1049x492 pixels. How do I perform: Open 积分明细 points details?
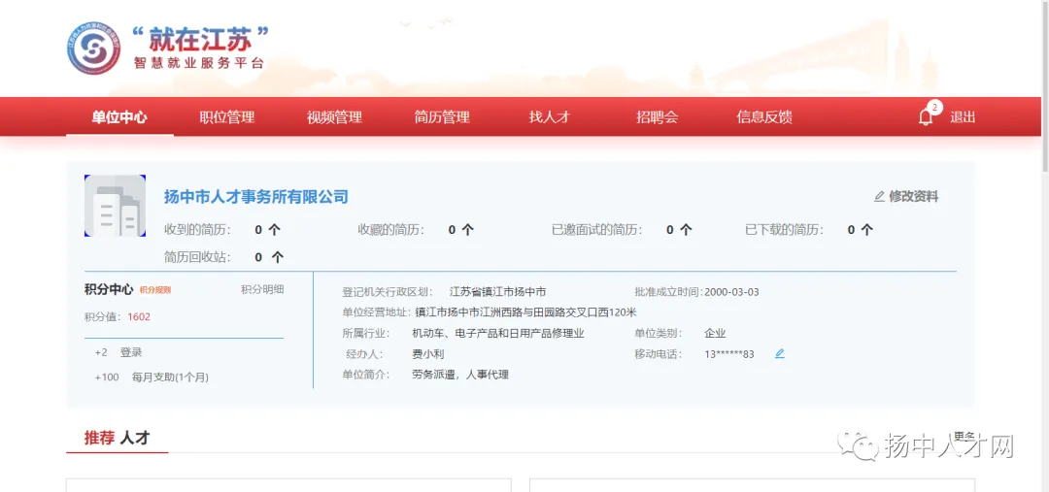[262, 289]
